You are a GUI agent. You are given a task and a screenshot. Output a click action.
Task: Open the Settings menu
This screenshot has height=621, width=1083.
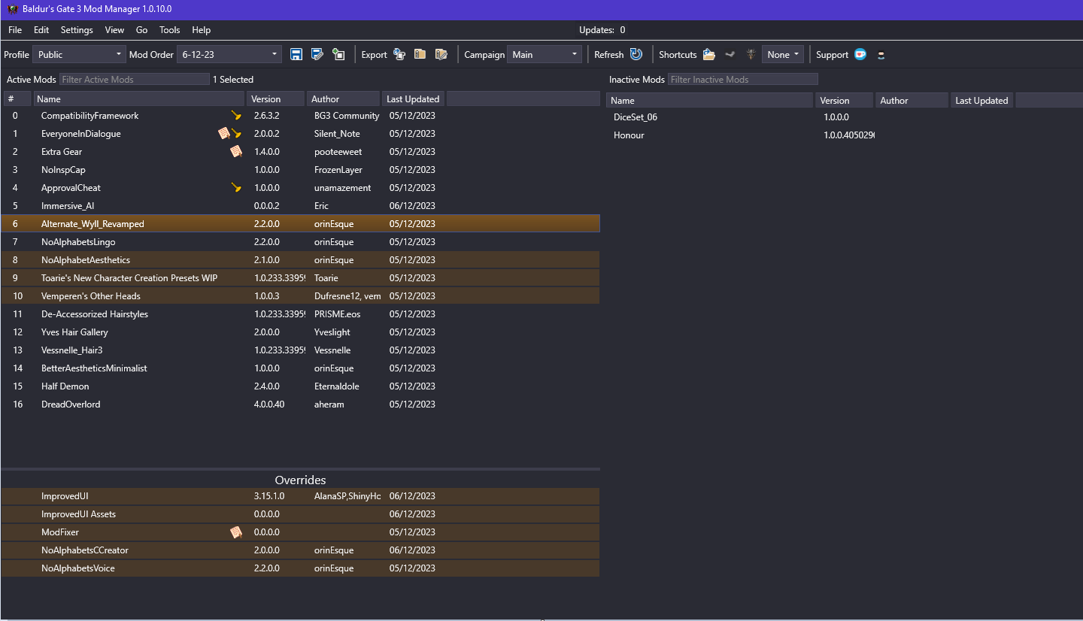[77, 30]
